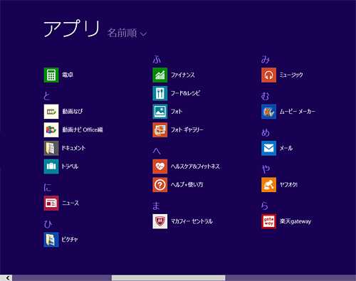This screenshot has width=356, height=281.
Task: Click the マカフィー セントラル label text
Action: pos(192,221)
